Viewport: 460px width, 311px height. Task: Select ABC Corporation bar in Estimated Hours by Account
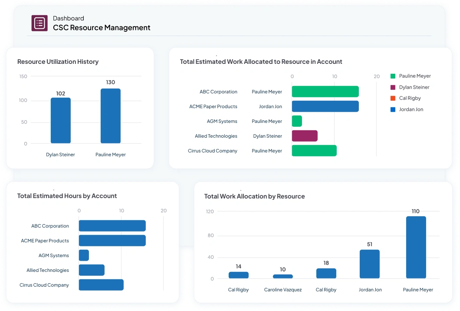tap(112, 226)
